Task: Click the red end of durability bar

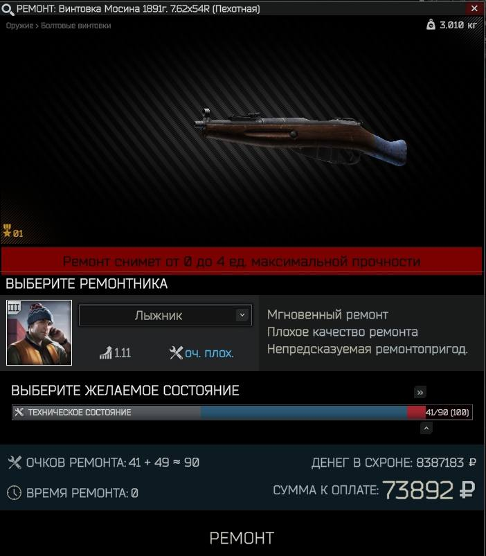Action: coord(416,412)
